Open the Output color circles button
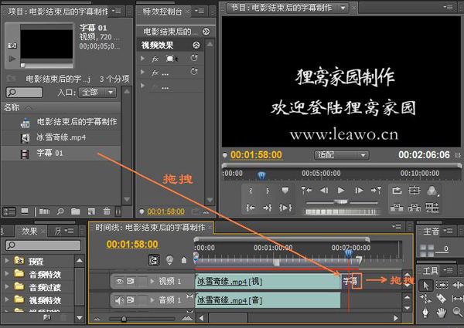The width and height of the screenshot is (464, 328). click(x=432, y=191)
